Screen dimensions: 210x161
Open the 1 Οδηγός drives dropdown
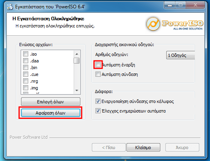(181, 55)
